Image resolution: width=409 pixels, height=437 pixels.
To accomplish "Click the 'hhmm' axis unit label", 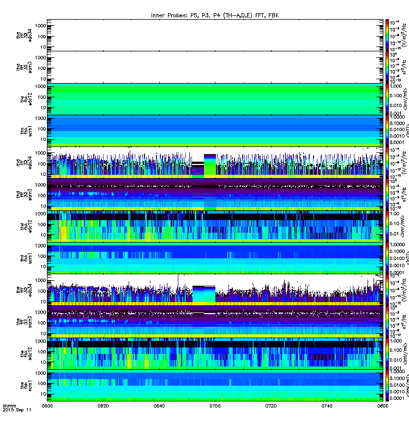I will (x=9, y=406).
